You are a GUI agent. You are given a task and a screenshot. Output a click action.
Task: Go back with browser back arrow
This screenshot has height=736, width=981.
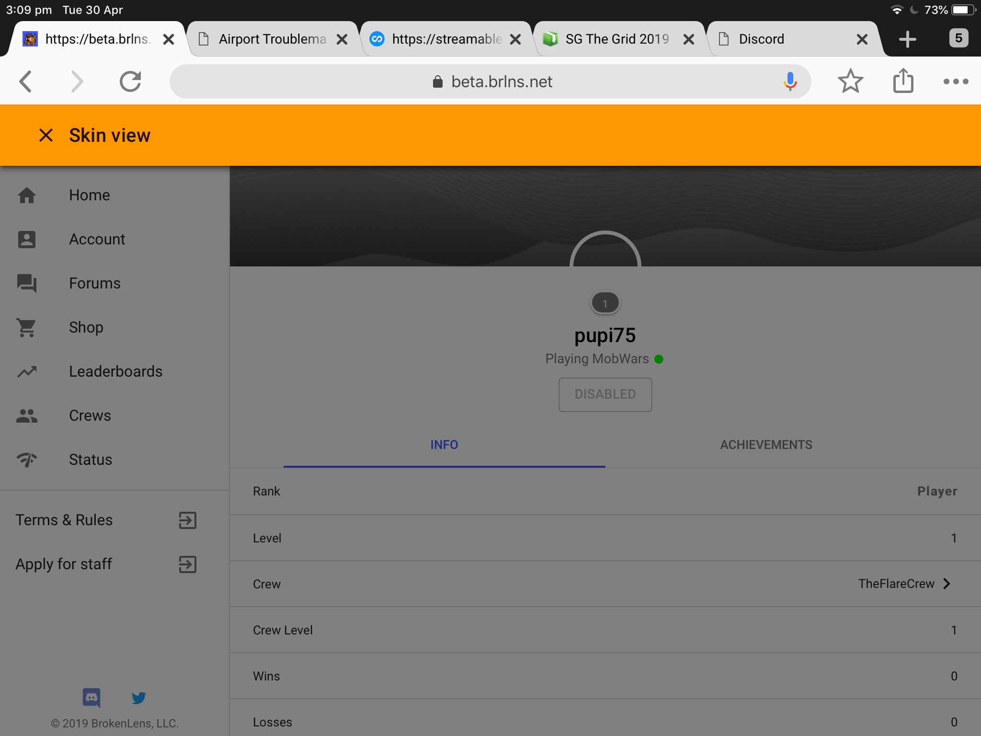coord(26,81)
